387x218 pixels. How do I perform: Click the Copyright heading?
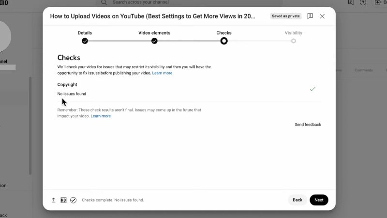67,84
